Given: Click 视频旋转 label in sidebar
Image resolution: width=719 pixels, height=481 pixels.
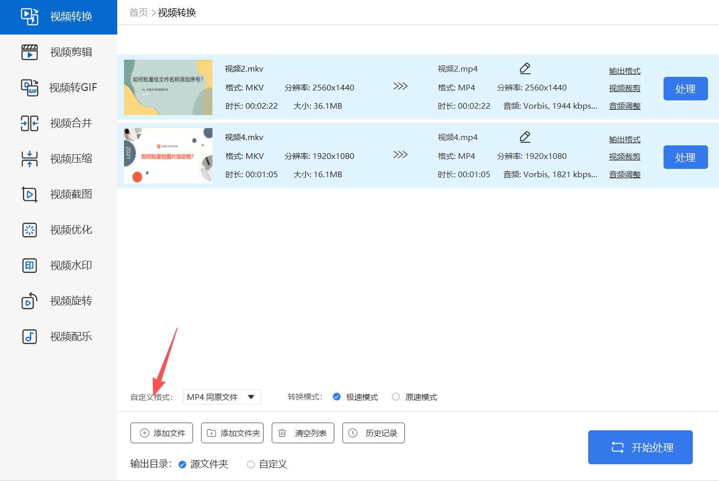Looking at the screenshot, I should [x=71, y=301].
